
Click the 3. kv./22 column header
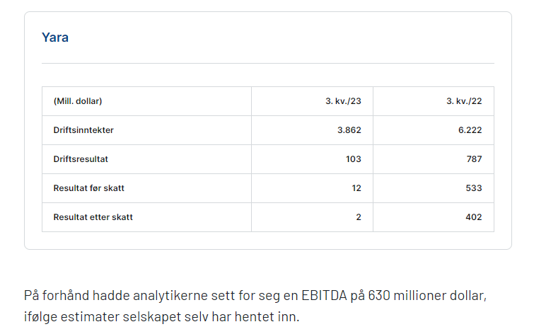(x=464, y=101)
